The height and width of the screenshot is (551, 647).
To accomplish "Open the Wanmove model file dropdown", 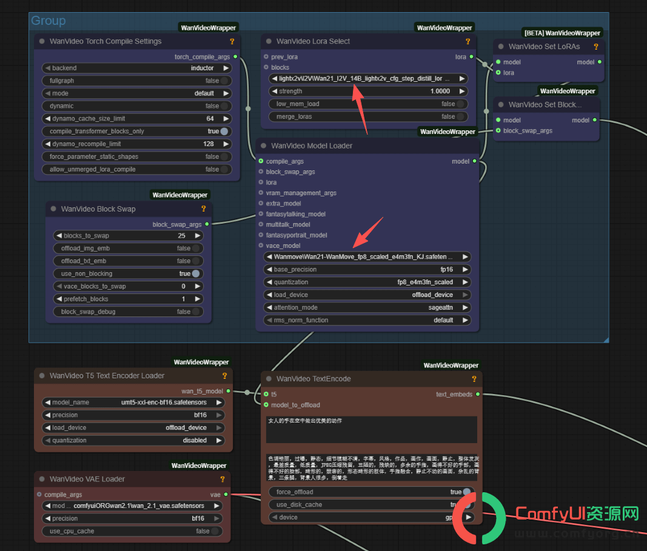I will point(367,256).
